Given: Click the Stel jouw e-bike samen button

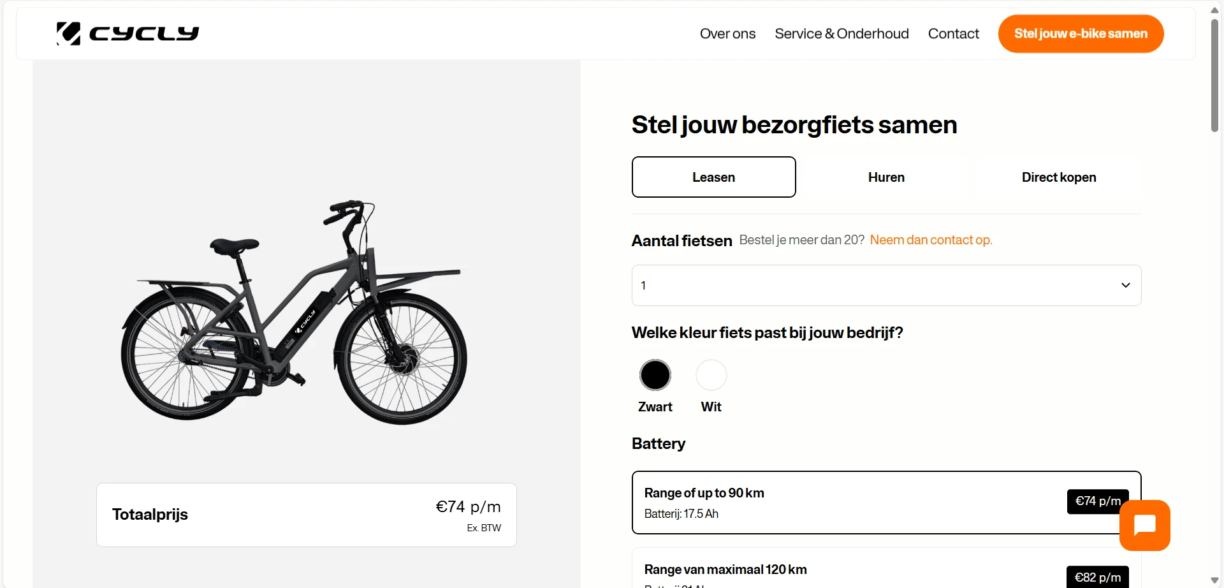Looking at the screenshot, I should point(1081,34).
